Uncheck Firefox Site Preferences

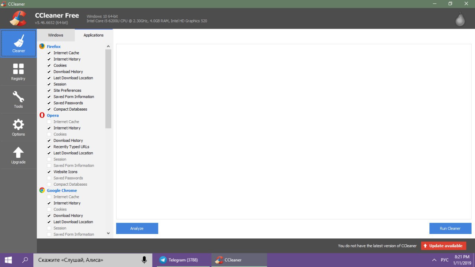49,91
